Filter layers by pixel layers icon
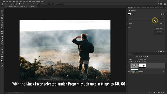This screenshot has width=167, height=94. coord(137,57)
